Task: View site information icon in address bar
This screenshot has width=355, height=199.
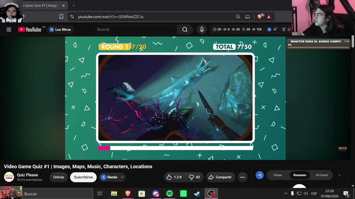Action: pos(72,17)
